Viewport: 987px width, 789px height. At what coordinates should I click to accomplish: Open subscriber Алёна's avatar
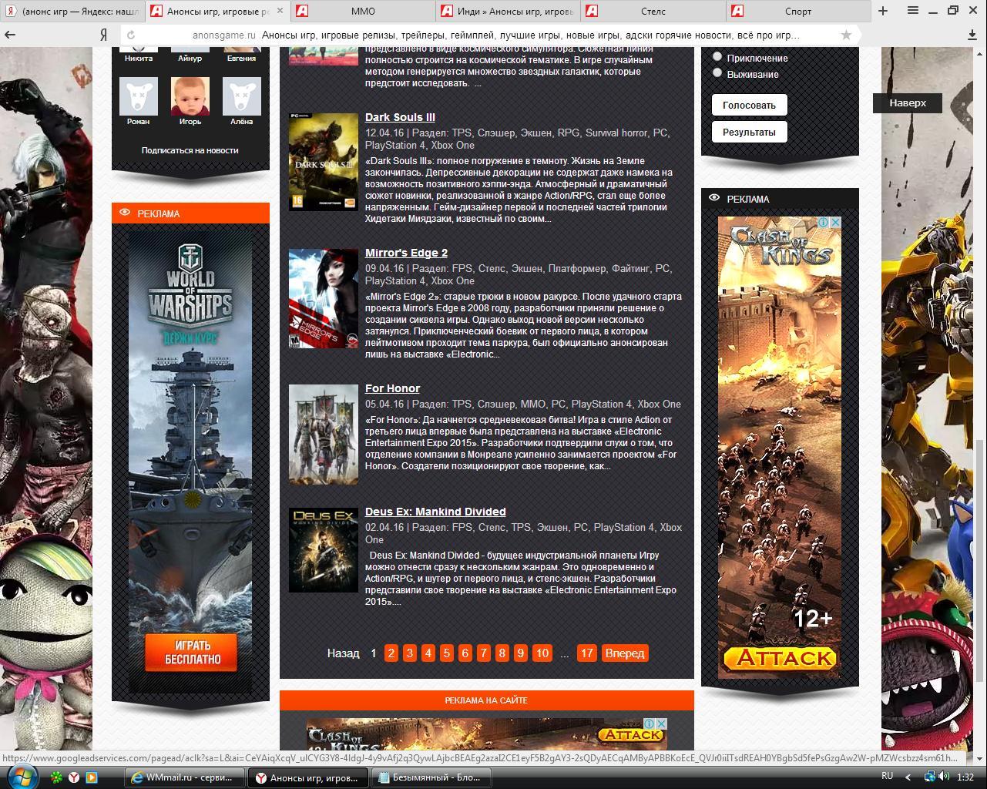241,96
